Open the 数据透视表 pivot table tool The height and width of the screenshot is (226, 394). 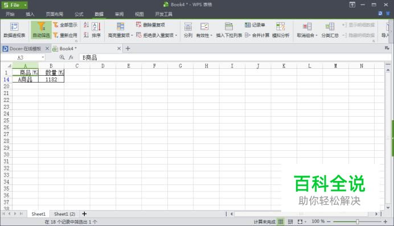pyautogui.click(x=14, y=30)
